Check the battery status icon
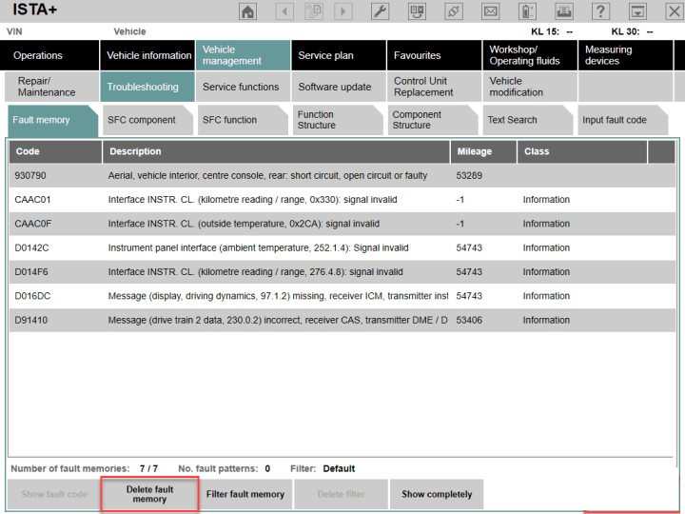 point(527,11)
